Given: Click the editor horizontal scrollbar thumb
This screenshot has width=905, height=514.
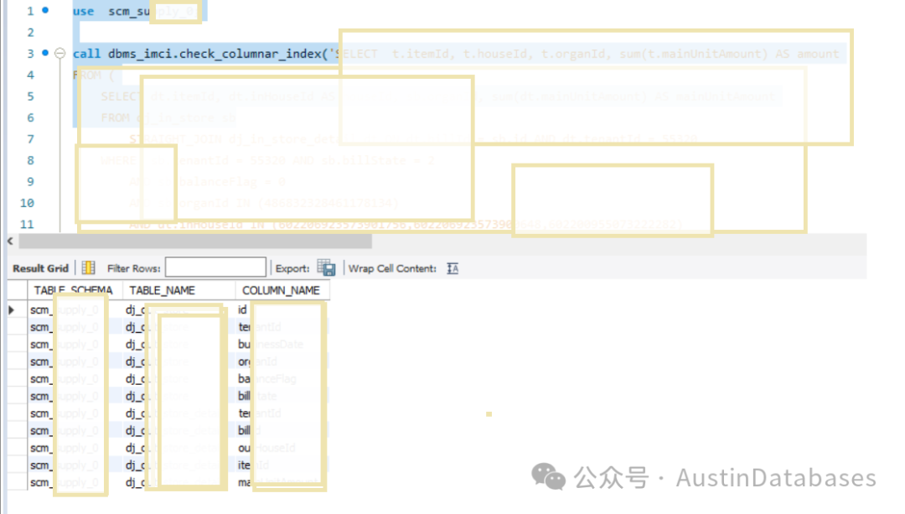Looking at the screenshot, I should 195,241.
